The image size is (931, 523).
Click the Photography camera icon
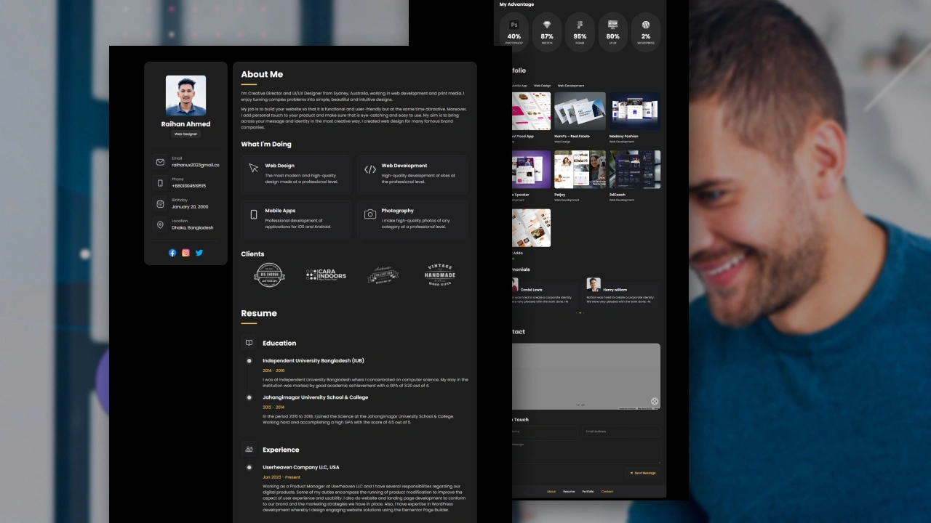pos(370,214)
